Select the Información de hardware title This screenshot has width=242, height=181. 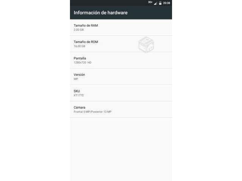[x=101, y=12]
